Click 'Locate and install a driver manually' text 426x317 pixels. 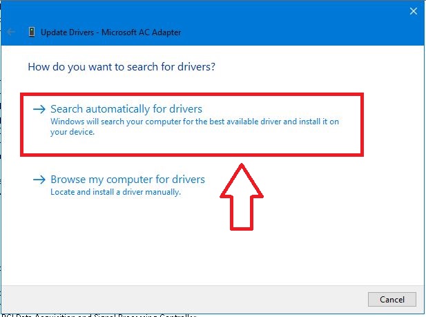pos(115,192)
